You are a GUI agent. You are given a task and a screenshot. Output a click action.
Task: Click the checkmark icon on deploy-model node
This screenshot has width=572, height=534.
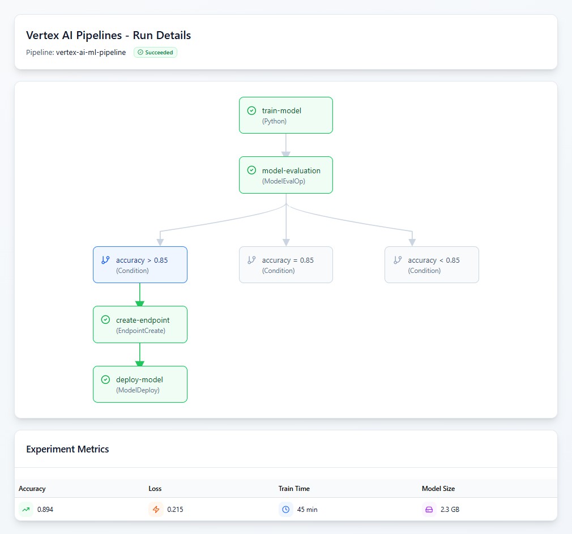point(105,379)
